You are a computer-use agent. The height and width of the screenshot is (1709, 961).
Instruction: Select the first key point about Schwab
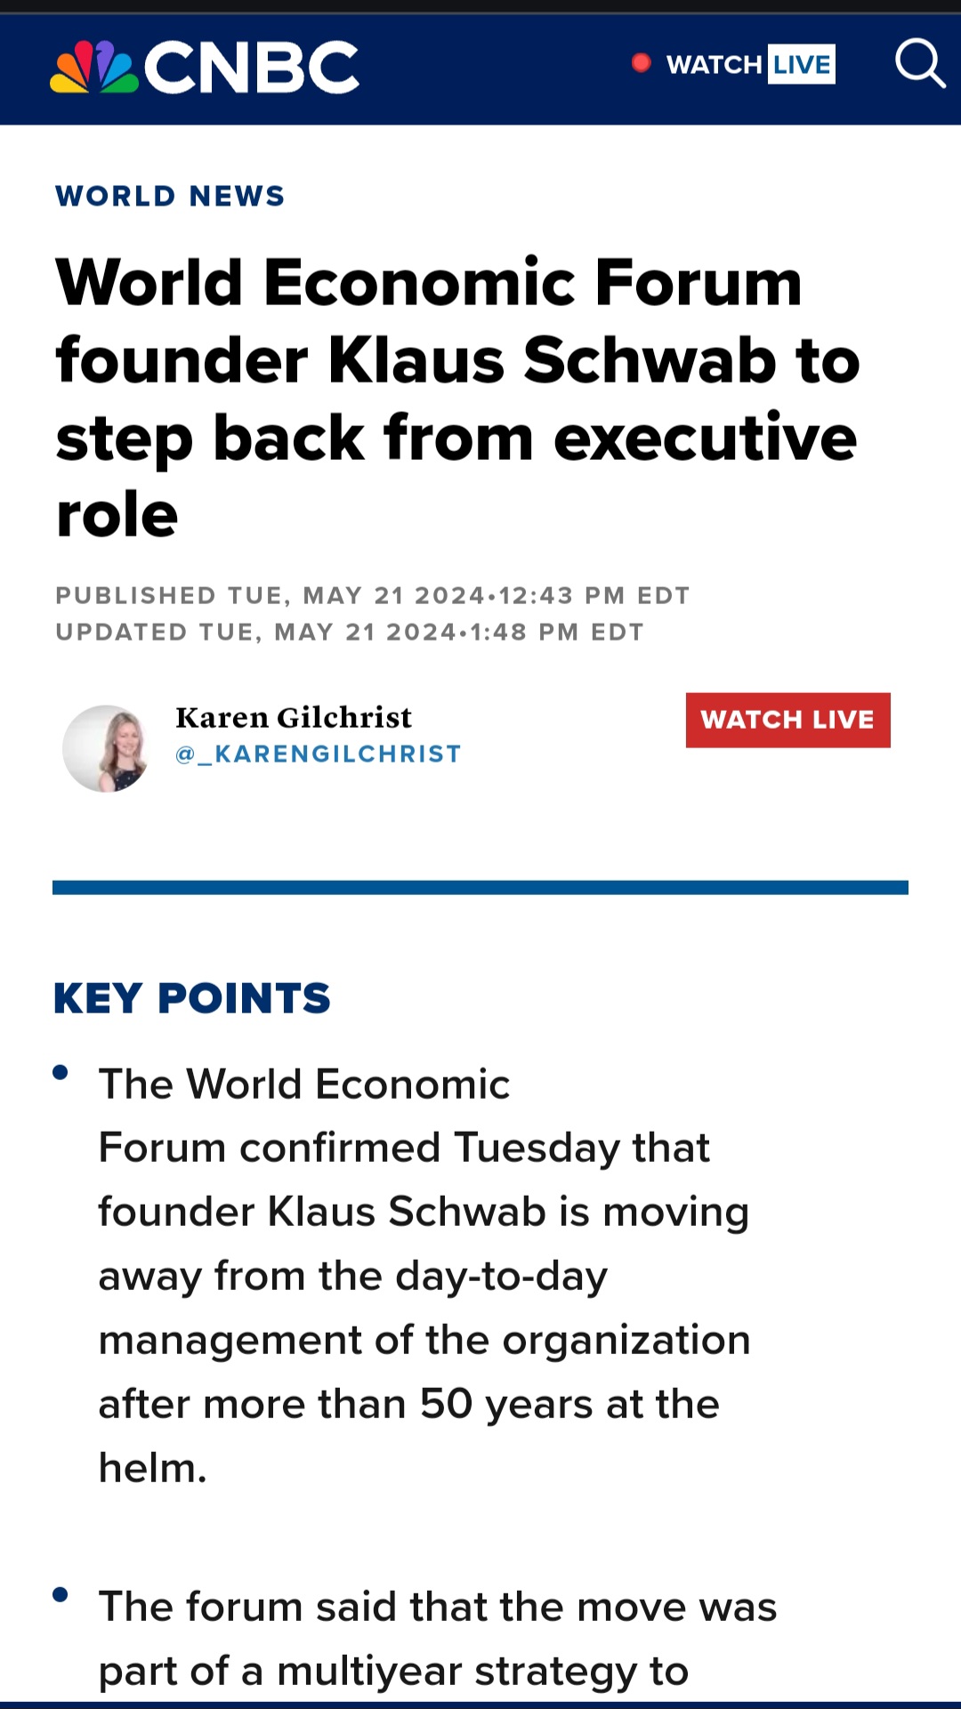[x=424, y=1276]
